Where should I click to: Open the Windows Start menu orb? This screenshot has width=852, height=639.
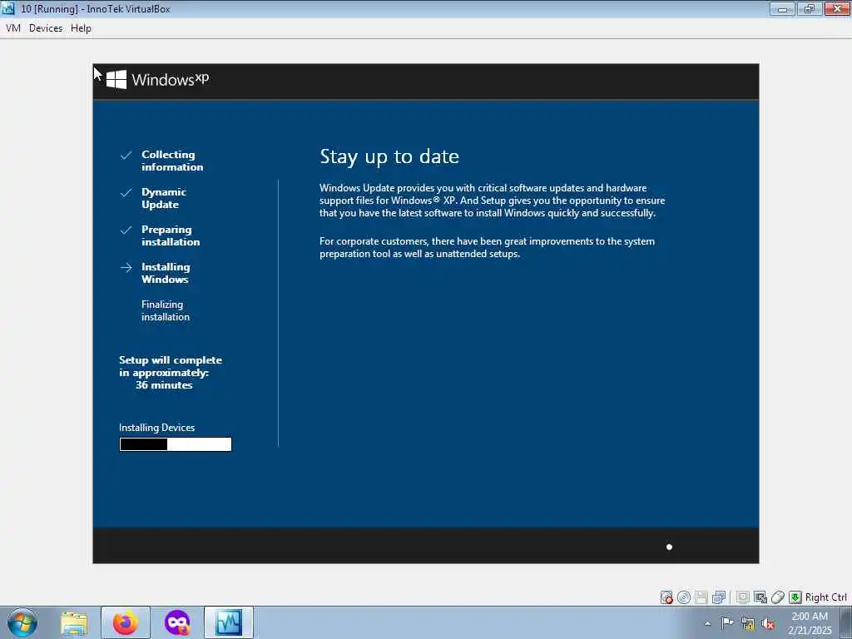pos(22,622)
